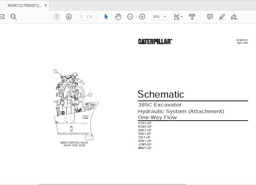This screenshot has height=185, width=256.
Task: Activate the selection arrow tool
Action: tap(106, 17)
